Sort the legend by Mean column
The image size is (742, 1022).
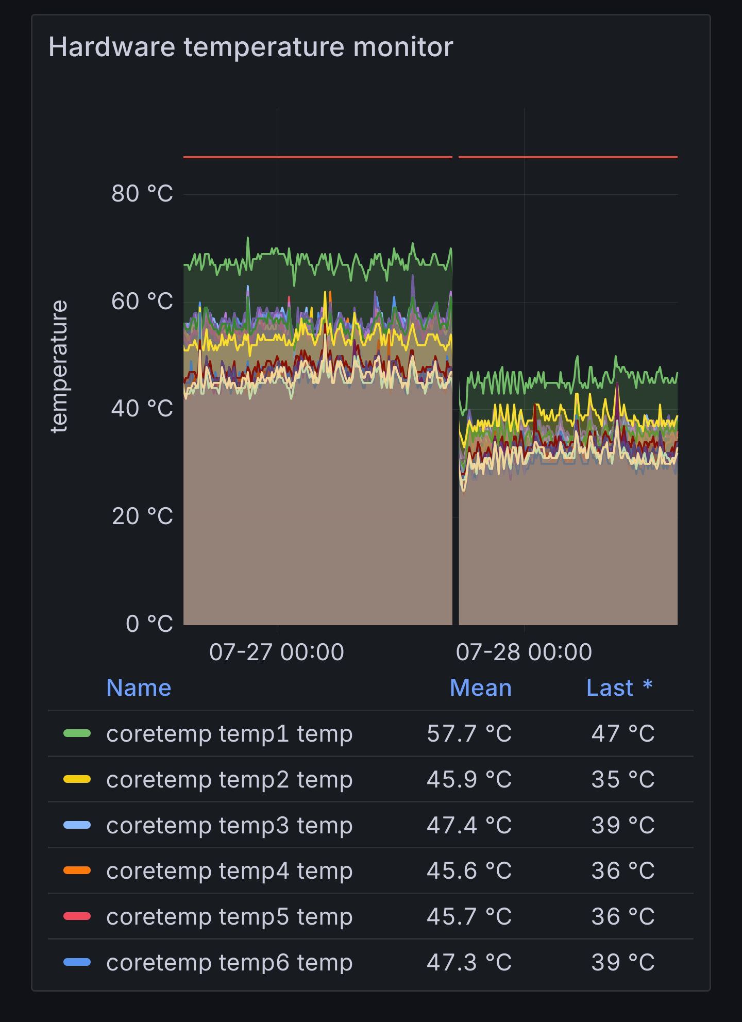tap(480, 688)
